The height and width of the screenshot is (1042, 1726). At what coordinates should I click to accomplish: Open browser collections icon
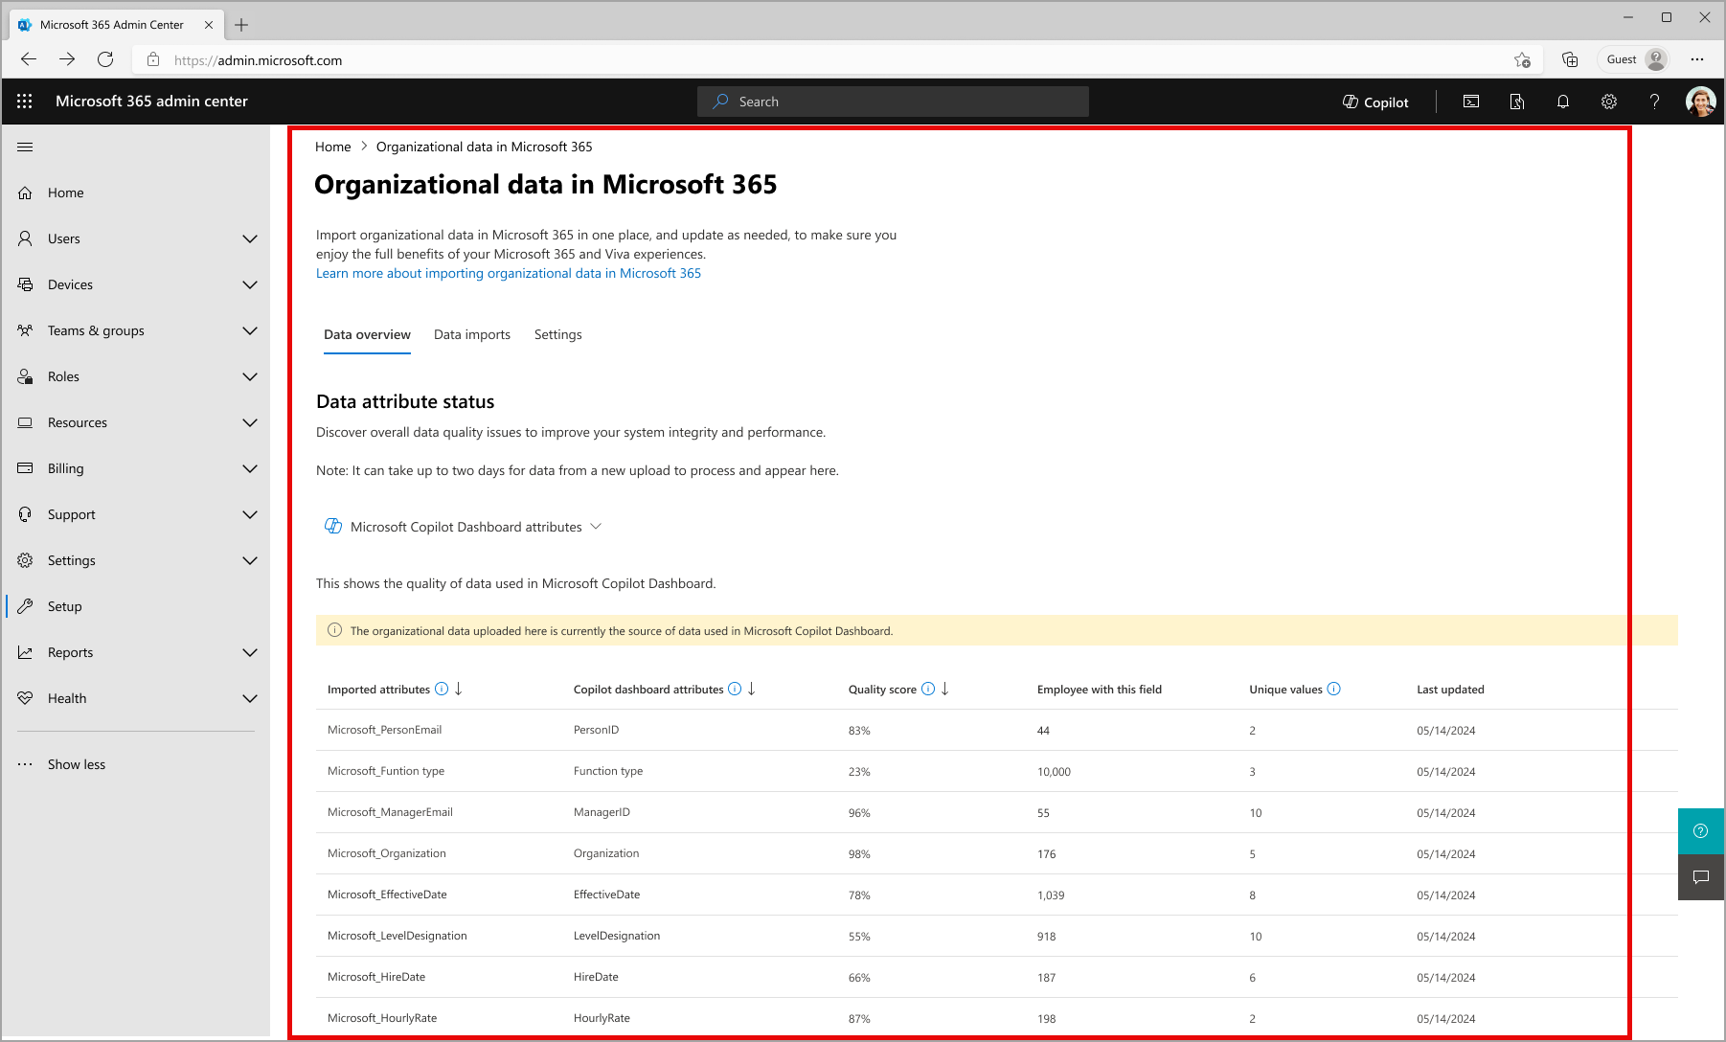[x=1570, y=59]
